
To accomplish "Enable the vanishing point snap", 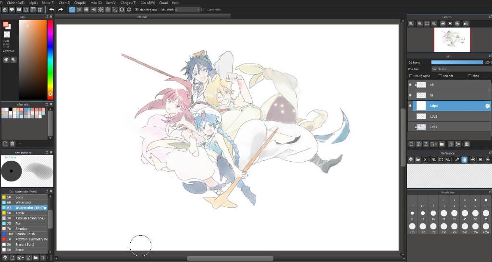I will (x=94, y=10).
